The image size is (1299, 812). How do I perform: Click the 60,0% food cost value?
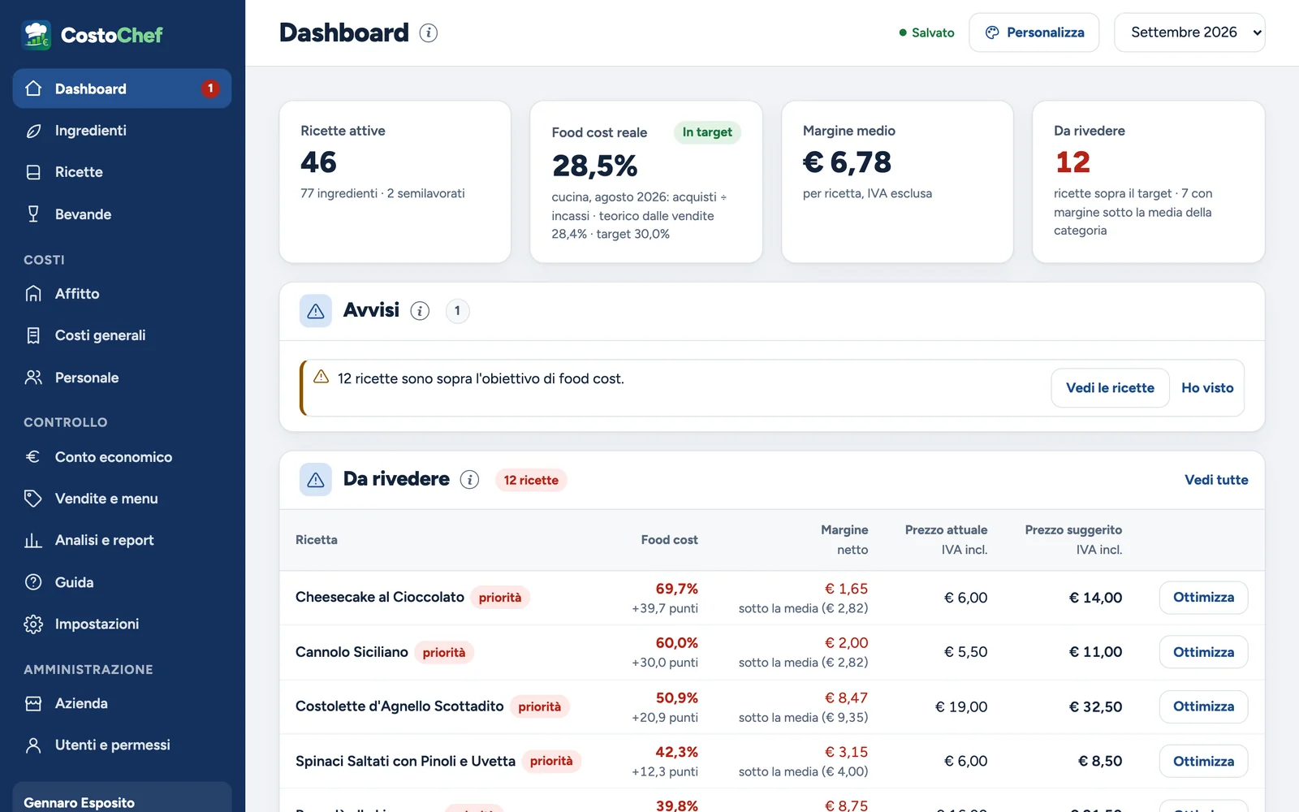677,643
